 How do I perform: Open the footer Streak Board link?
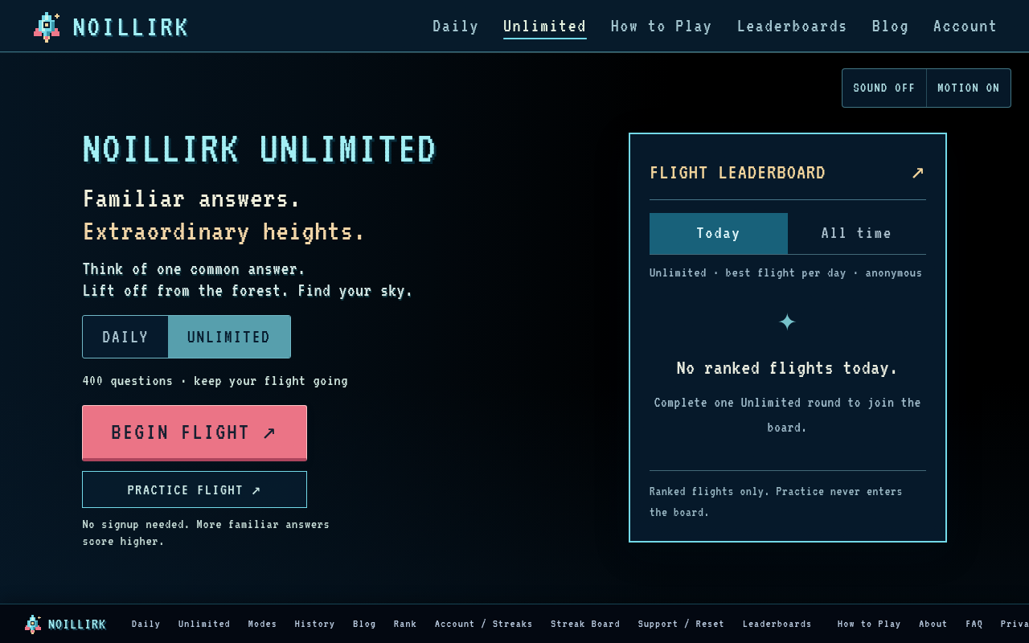point(585,624)
